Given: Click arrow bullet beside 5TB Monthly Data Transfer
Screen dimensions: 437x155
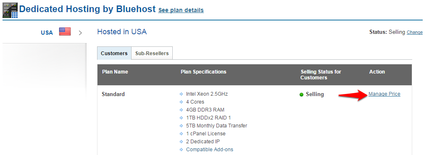Looking at the screenshot, I should 182,126.
